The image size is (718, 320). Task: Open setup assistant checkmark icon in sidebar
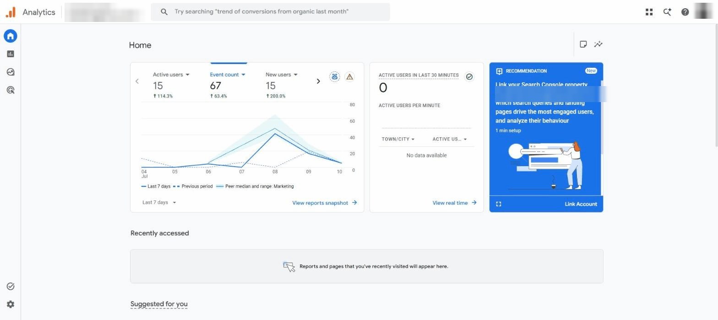click(11, 287)
